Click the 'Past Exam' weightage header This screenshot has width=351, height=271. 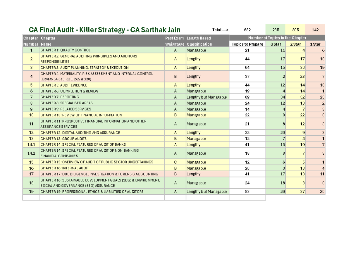[175, 38]
